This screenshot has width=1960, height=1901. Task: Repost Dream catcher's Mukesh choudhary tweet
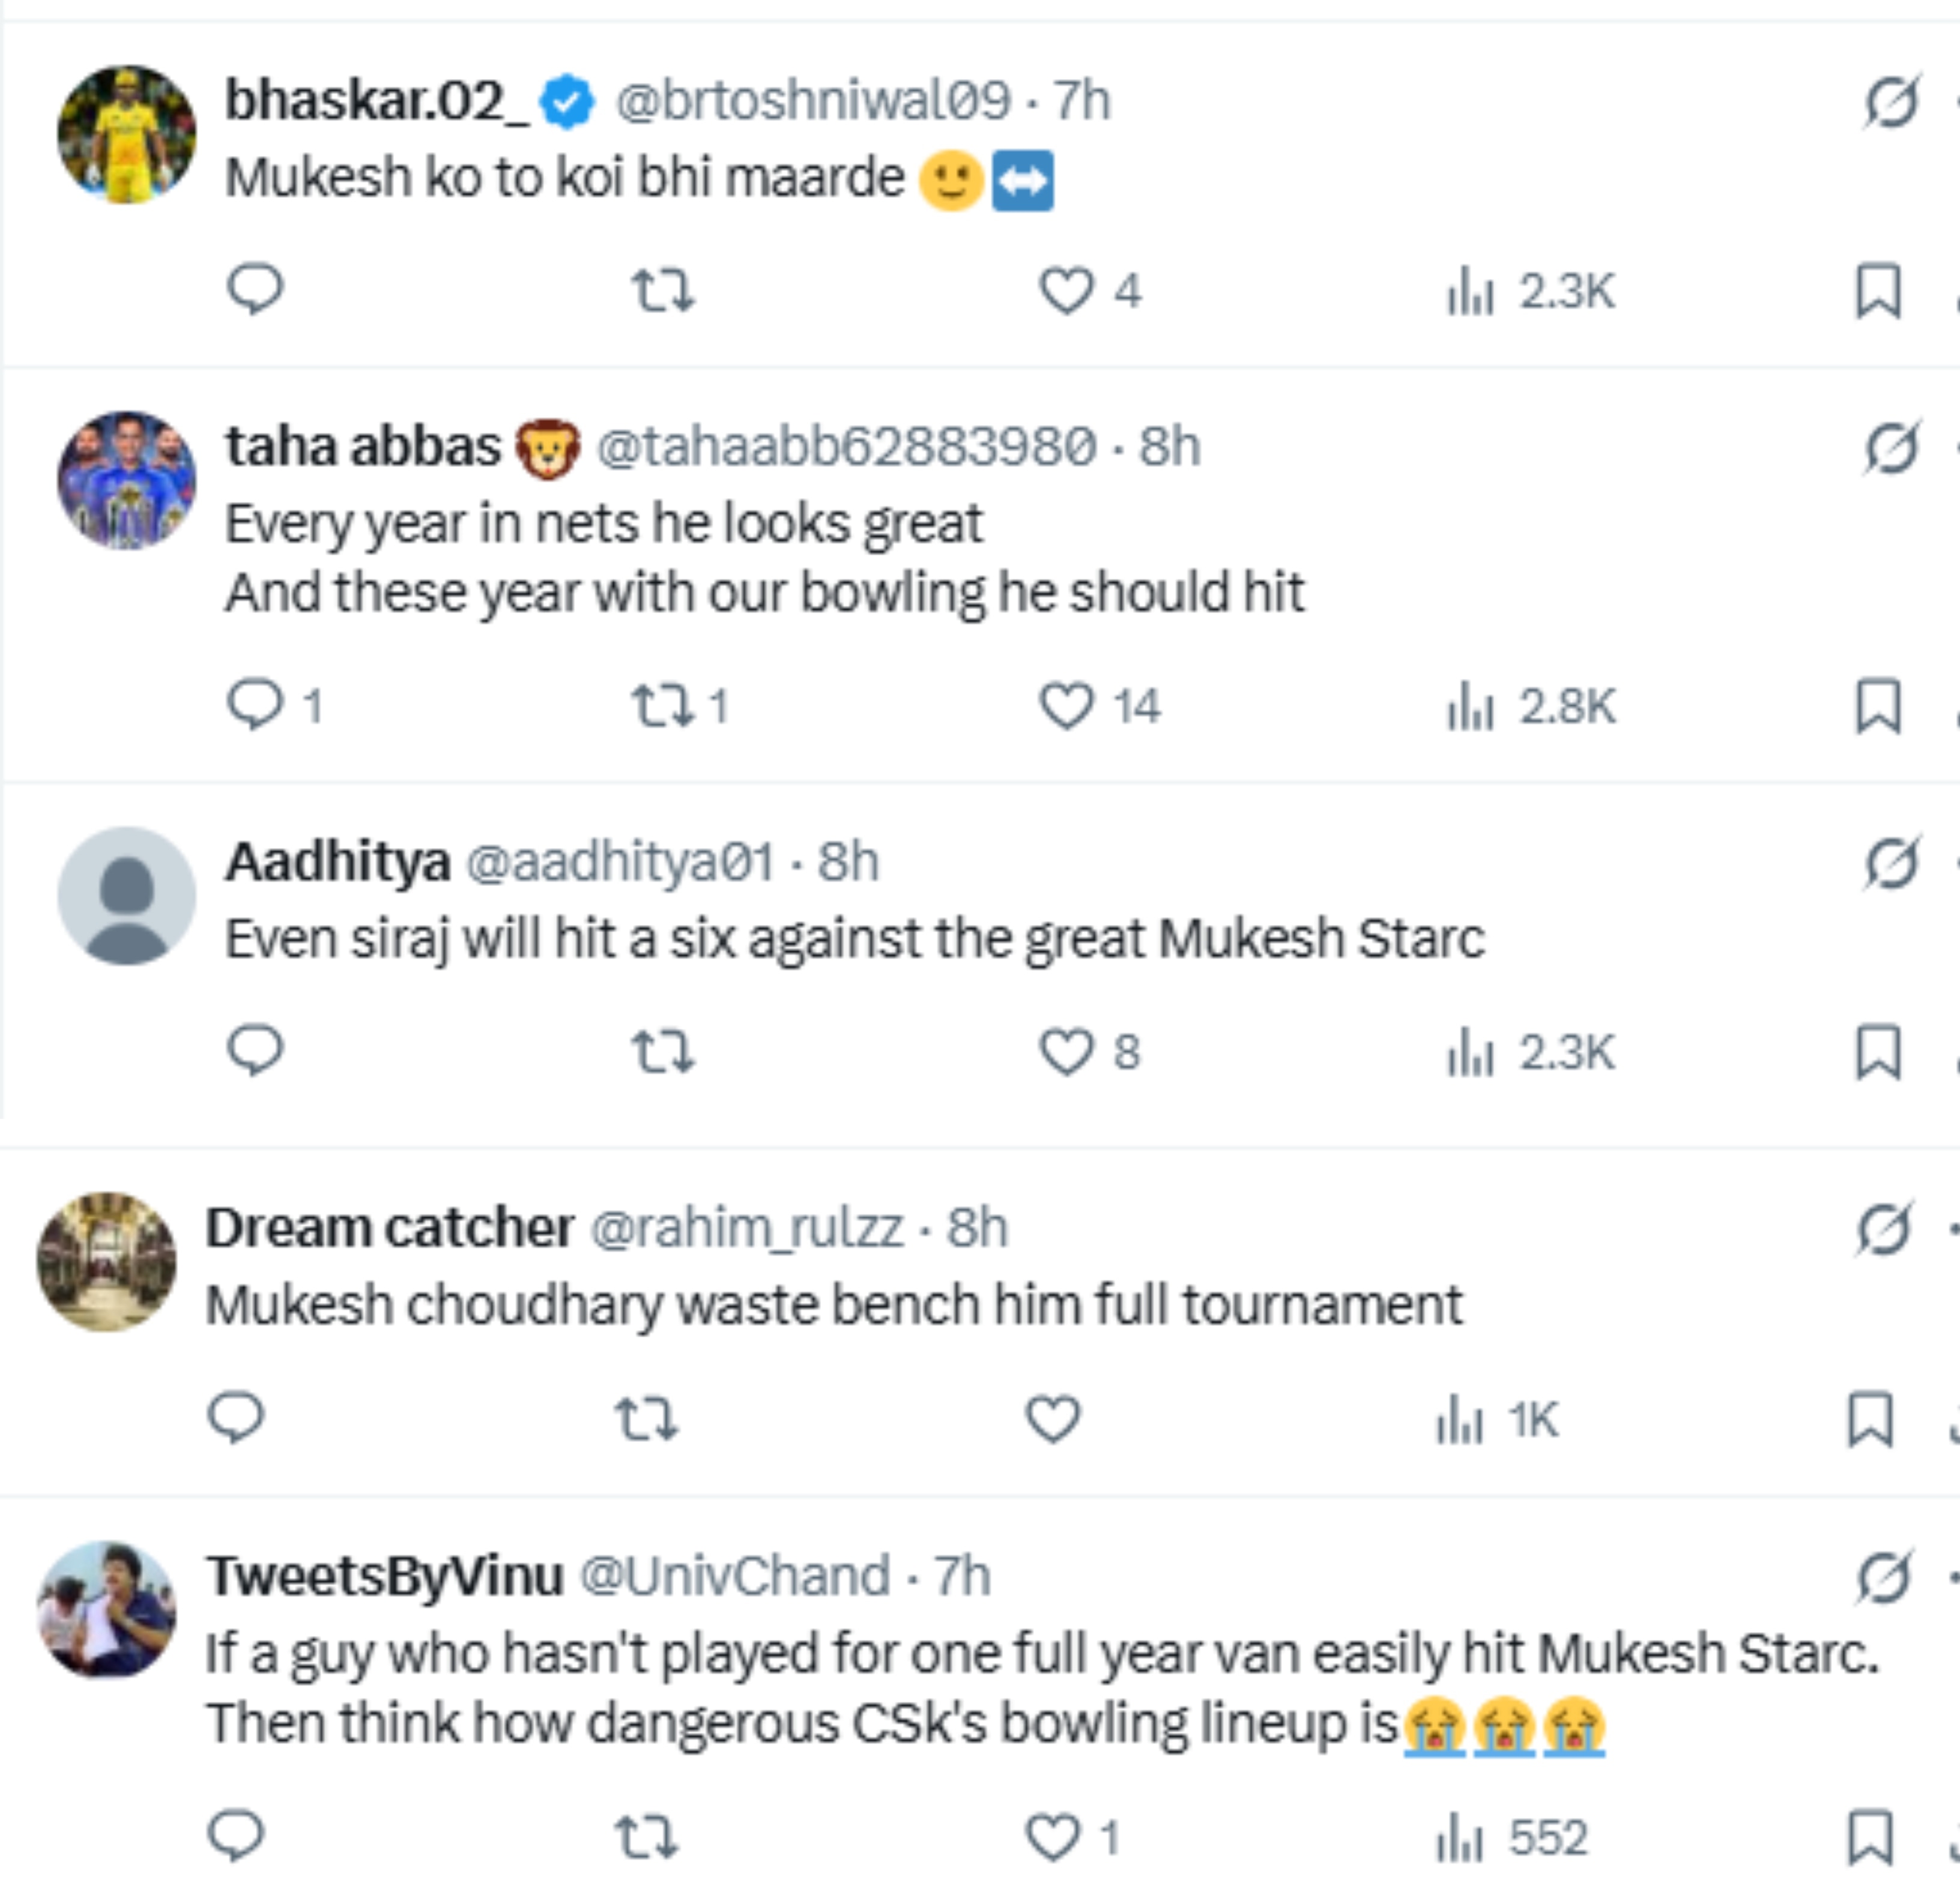(646, 1418)
